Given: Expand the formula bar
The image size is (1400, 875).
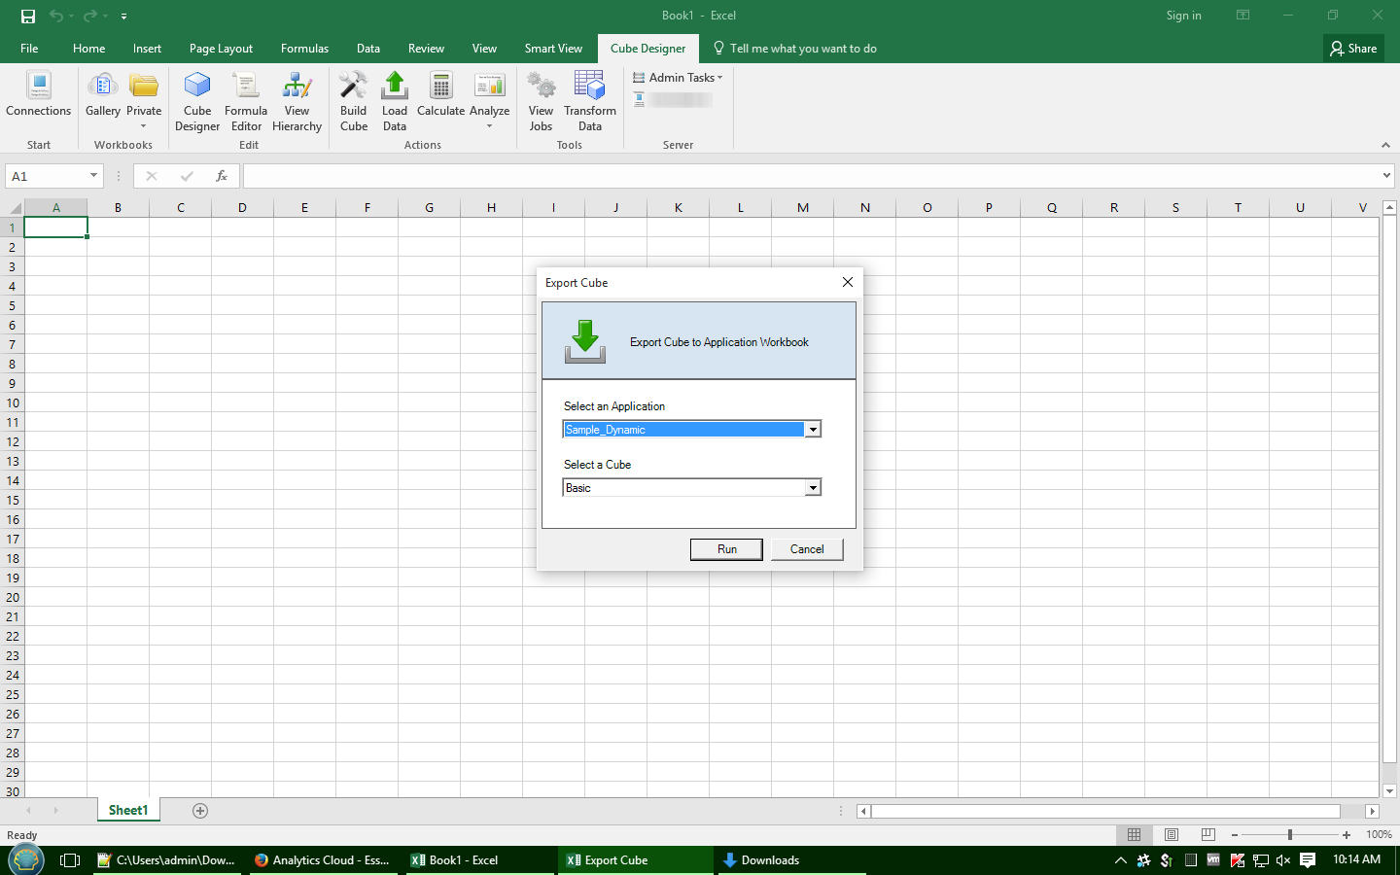Looking at the screenshot, I should click(x=1386, y=176).
